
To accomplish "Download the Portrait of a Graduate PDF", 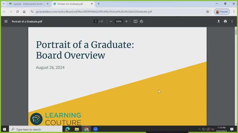I will point(219,21).
